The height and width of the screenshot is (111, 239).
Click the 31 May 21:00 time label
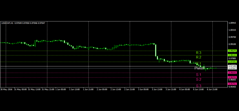[48, 90]
